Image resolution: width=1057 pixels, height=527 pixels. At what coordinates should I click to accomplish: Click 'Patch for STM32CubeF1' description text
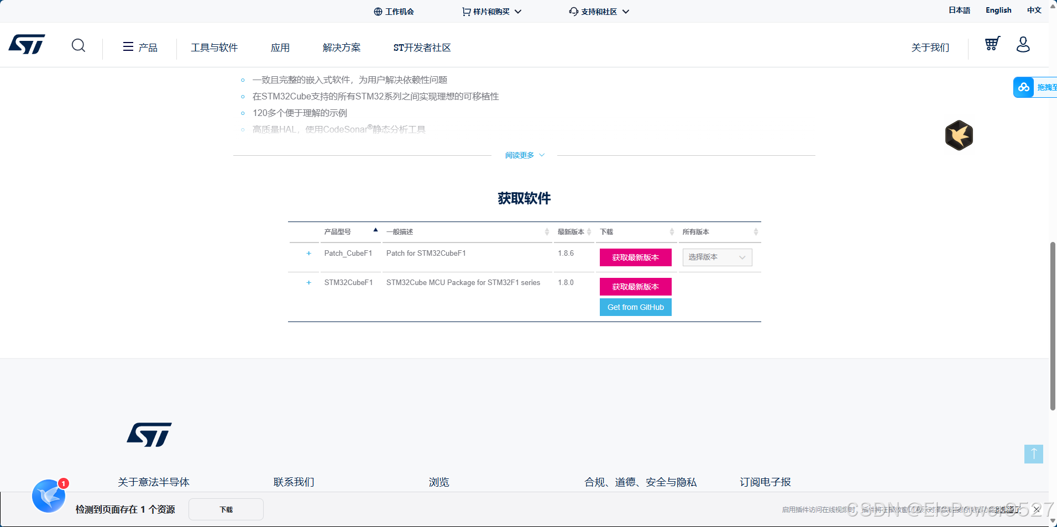[x=426, y=254]
